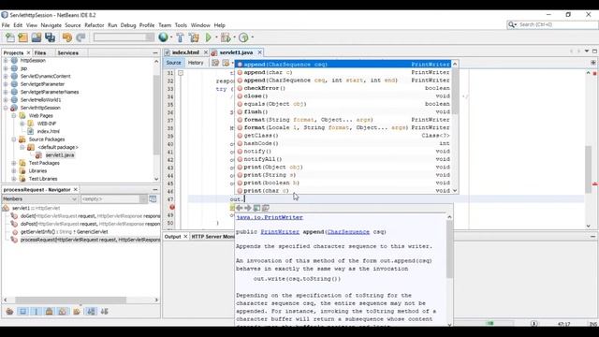The height and width of the screenshot is (337, 599).
Task: Click the Javadoc popup forward arrow
Action: tap(247, 208)
